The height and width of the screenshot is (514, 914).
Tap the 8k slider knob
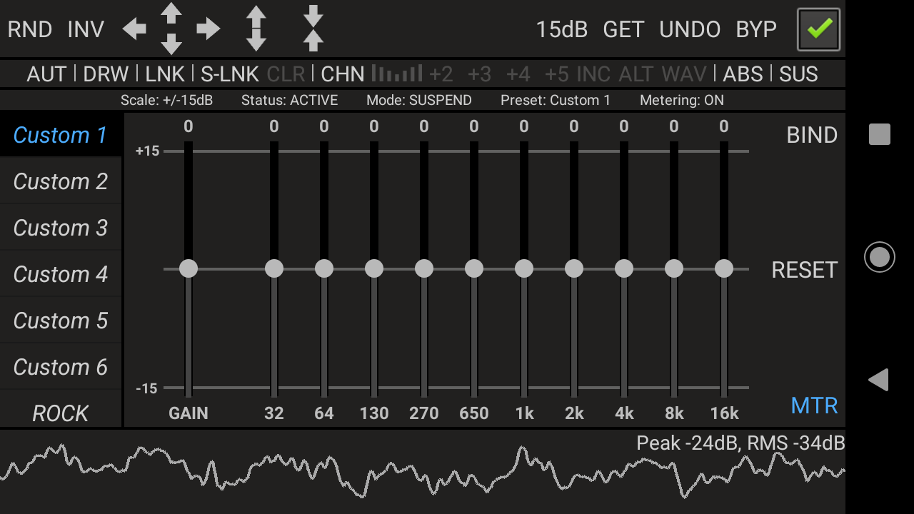[674, 268]
